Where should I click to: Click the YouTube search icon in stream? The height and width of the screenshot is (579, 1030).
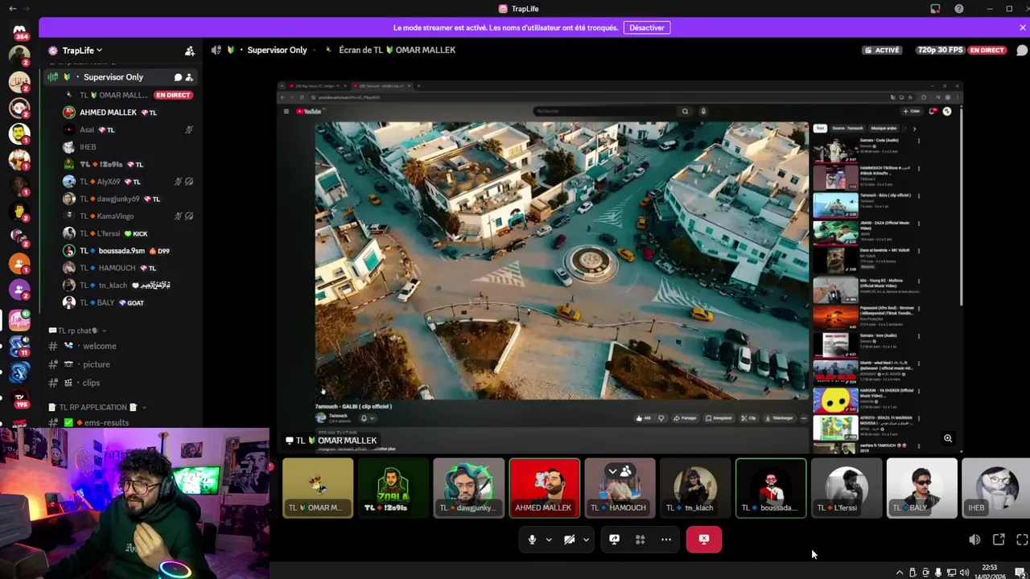[x=685, y=111]
